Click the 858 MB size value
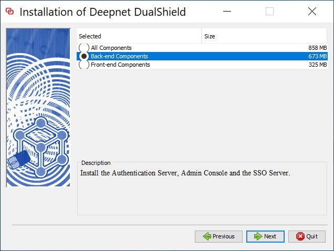334x251 pixels. tap(317, 48)
